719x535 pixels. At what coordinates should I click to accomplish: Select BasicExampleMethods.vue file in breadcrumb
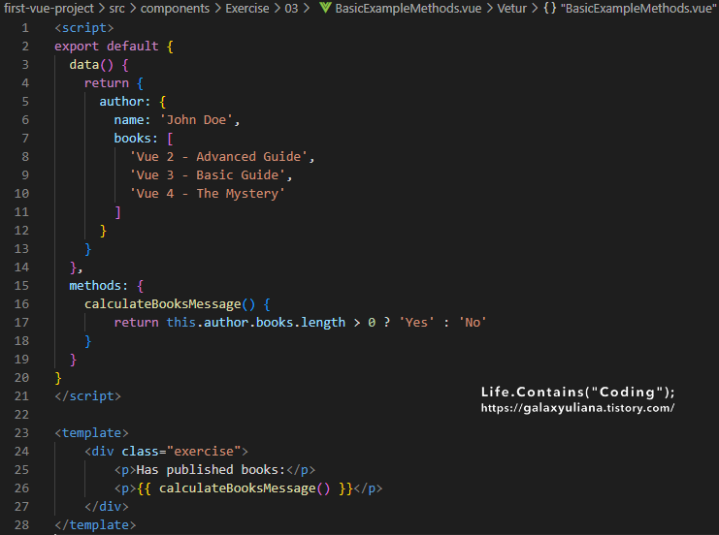[x=409, y=9]
